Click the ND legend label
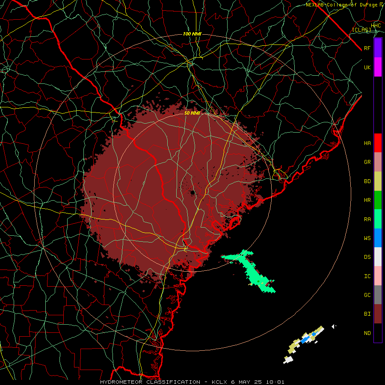Image resolution: width=385 pixels, height=385 pixels. 367,333
